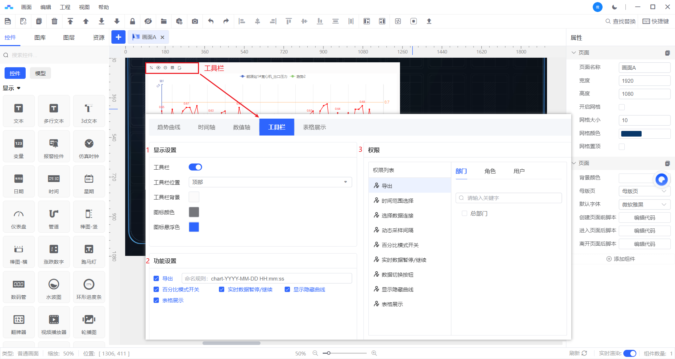
Task: Turn off the toolbar (工具栏) switch
Action: click(195, 167)
